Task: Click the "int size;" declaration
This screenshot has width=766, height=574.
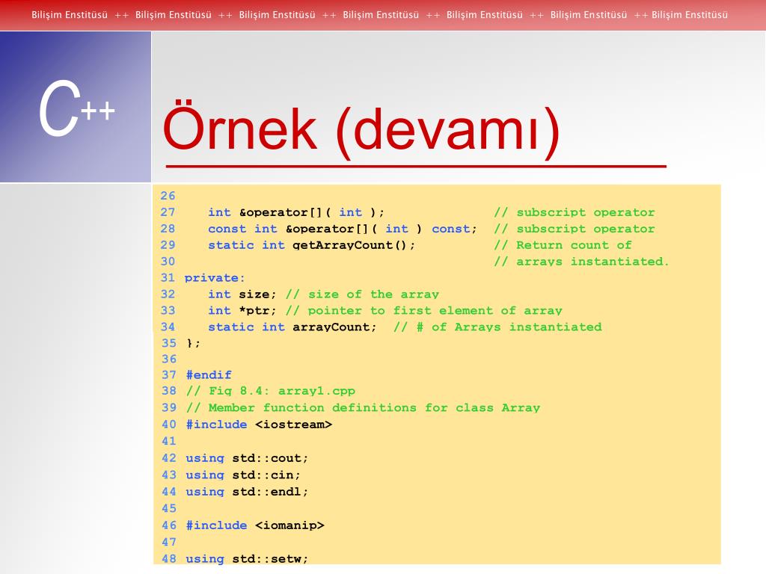Action: pyautogui.click(x=242, y=294)
